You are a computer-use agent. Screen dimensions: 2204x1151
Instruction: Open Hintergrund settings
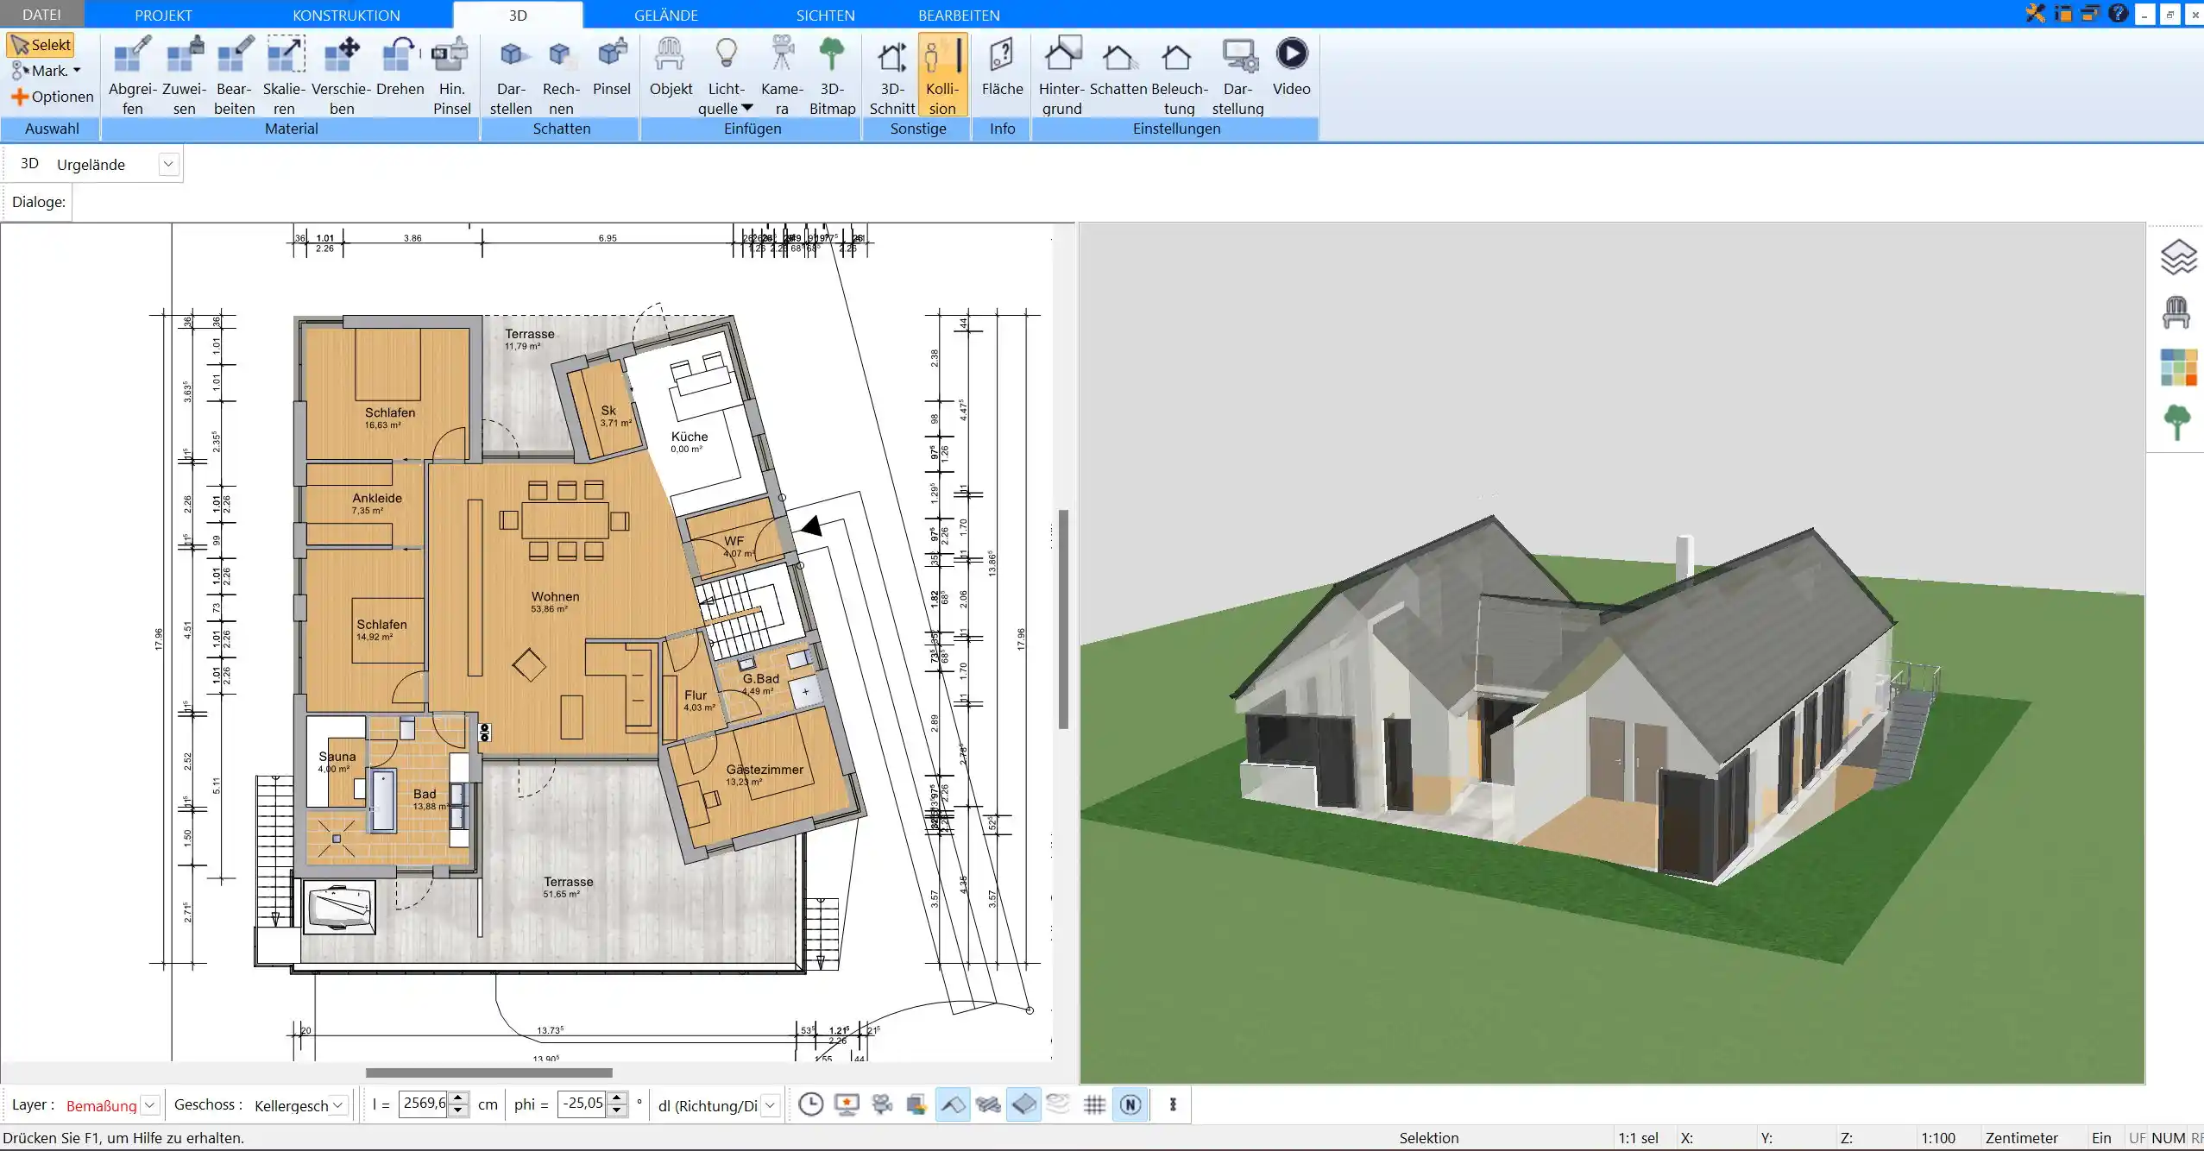1061,76
